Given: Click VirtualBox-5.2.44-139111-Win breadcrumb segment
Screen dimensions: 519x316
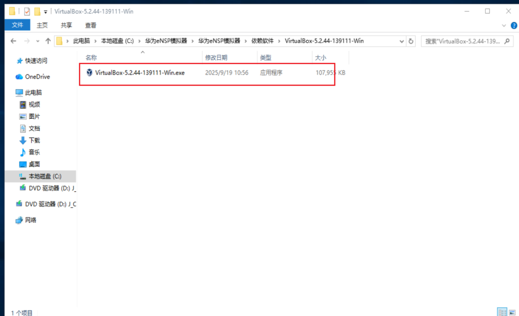Looking at the screenshot, I should click(324, 41).
